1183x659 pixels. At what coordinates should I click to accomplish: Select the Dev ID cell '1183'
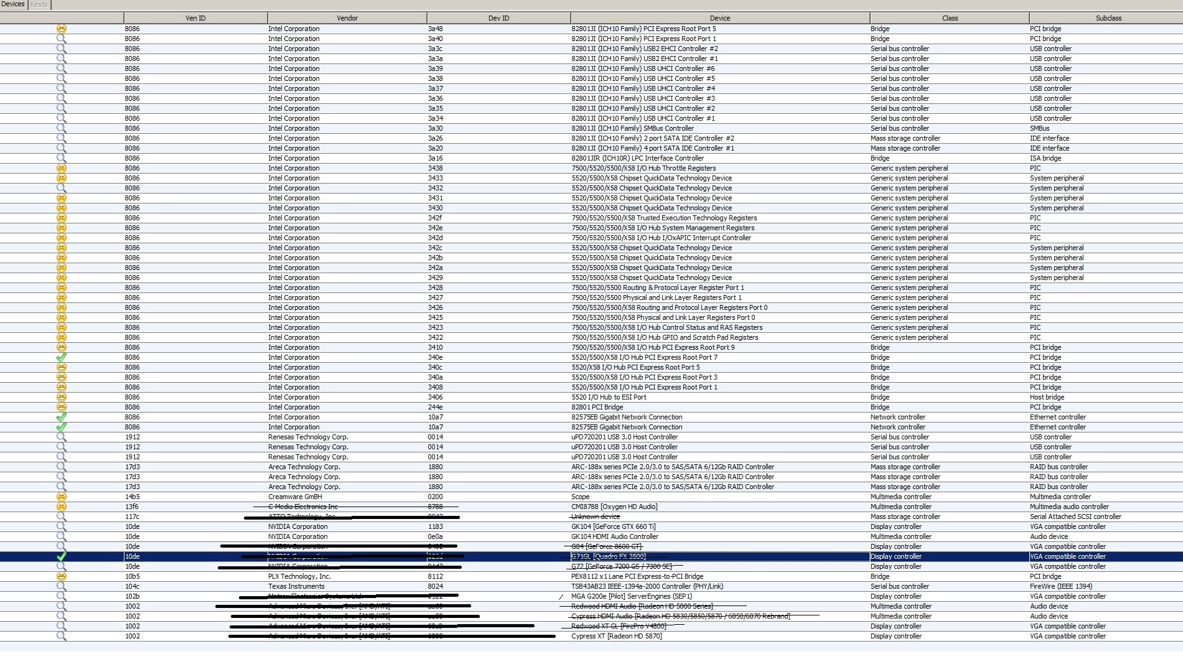coord(498,526)
